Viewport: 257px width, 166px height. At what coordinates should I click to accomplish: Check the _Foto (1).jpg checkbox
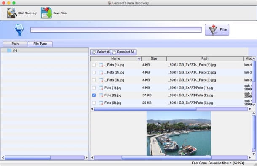pos(94,65)
